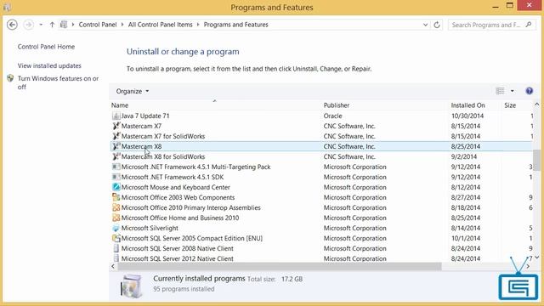544x306 pixels.
Task: Click the change view icon
Action: coord(500,91)
